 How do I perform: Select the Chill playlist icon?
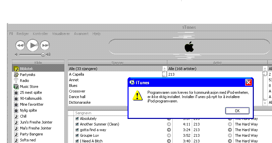coord(16,116)
